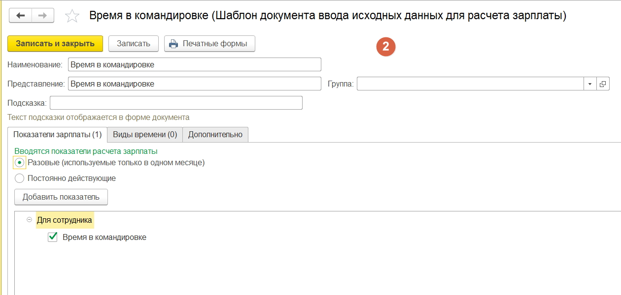Click the forward navigation arrow
This screenshot has height=295, width=621.
tap(43, 16)
